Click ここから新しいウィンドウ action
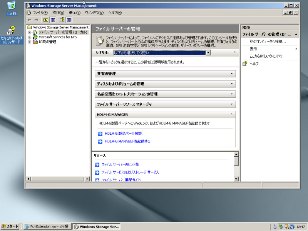308x231 pixels. (266, 56)
